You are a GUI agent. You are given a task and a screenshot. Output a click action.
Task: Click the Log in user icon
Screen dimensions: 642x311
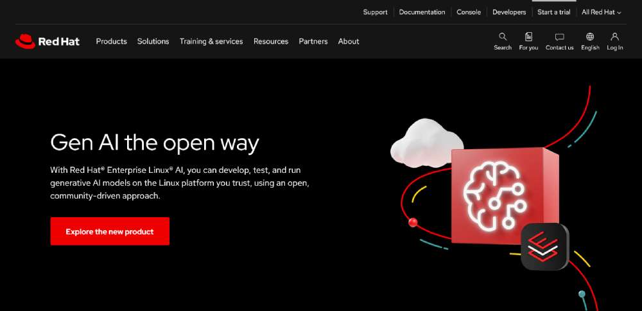[614, 37]
